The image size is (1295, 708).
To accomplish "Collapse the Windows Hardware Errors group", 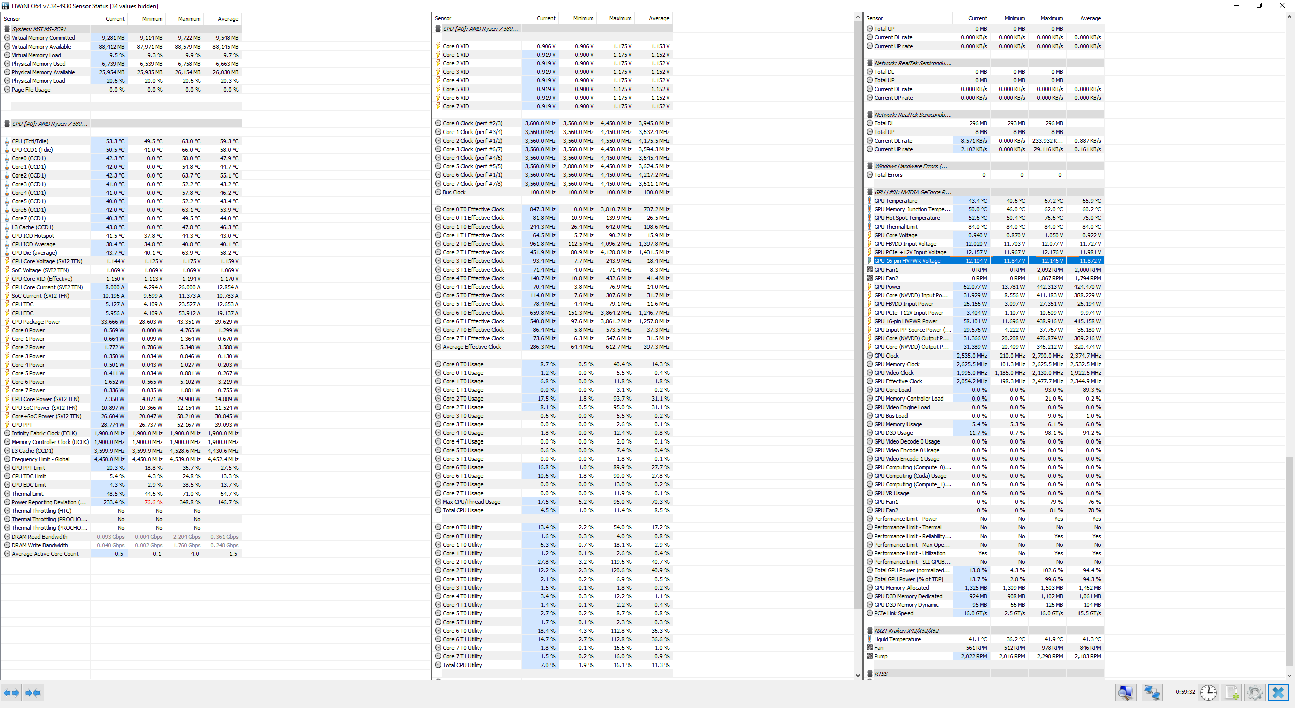I will coord(911,166).
